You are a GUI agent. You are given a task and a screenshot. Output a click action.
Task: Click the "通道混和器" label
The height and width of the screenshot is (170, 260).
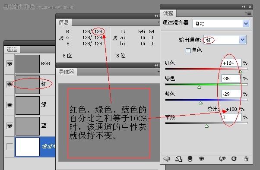pos(175,23)
